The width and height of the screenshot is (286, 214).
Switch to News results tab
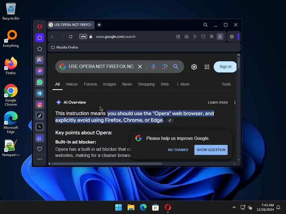[127, 84]
